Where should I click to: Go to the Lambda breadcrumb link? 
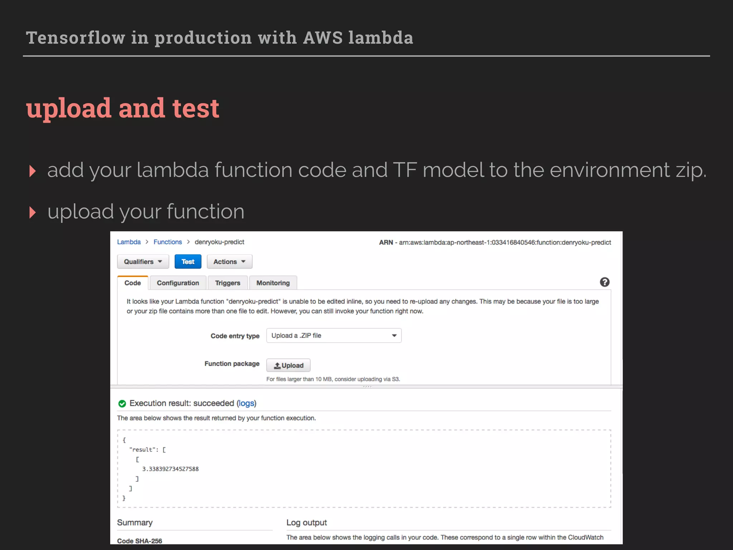tap(129, 242)
